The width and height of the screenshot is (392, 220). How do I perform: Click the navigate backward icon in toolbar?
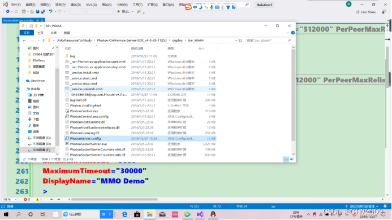[8, 11]
